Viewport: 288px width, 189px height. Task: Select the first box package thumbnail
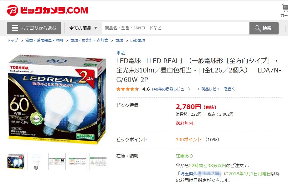point(16,162)
